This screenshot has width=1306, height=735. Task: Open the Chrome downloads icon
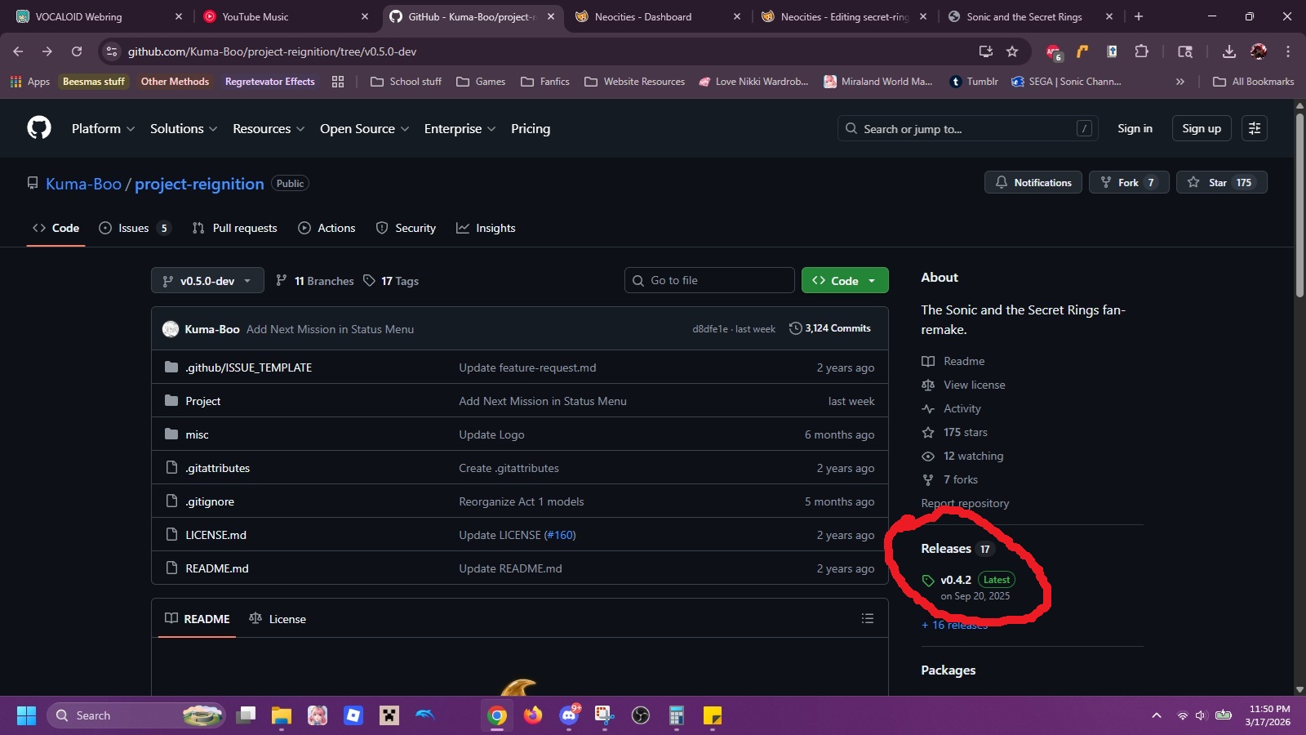tap(1228, 51)
